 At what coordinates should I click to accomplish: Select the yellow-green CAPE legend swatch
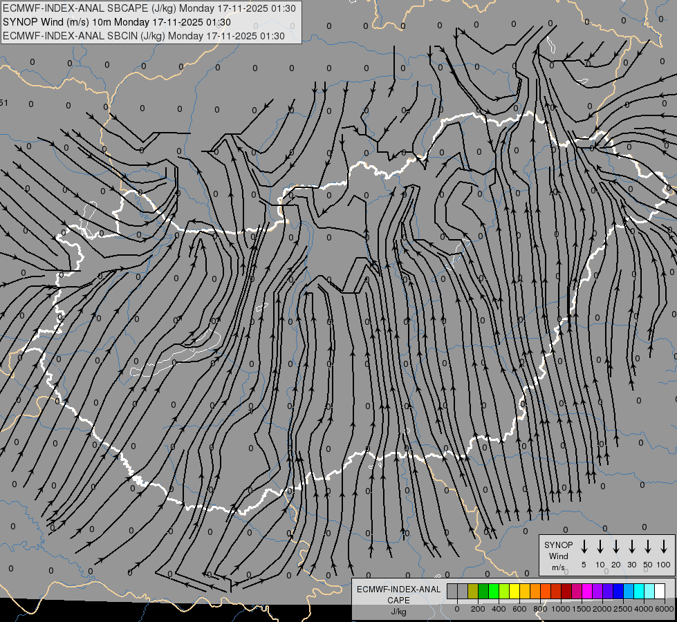pos(504,592)
